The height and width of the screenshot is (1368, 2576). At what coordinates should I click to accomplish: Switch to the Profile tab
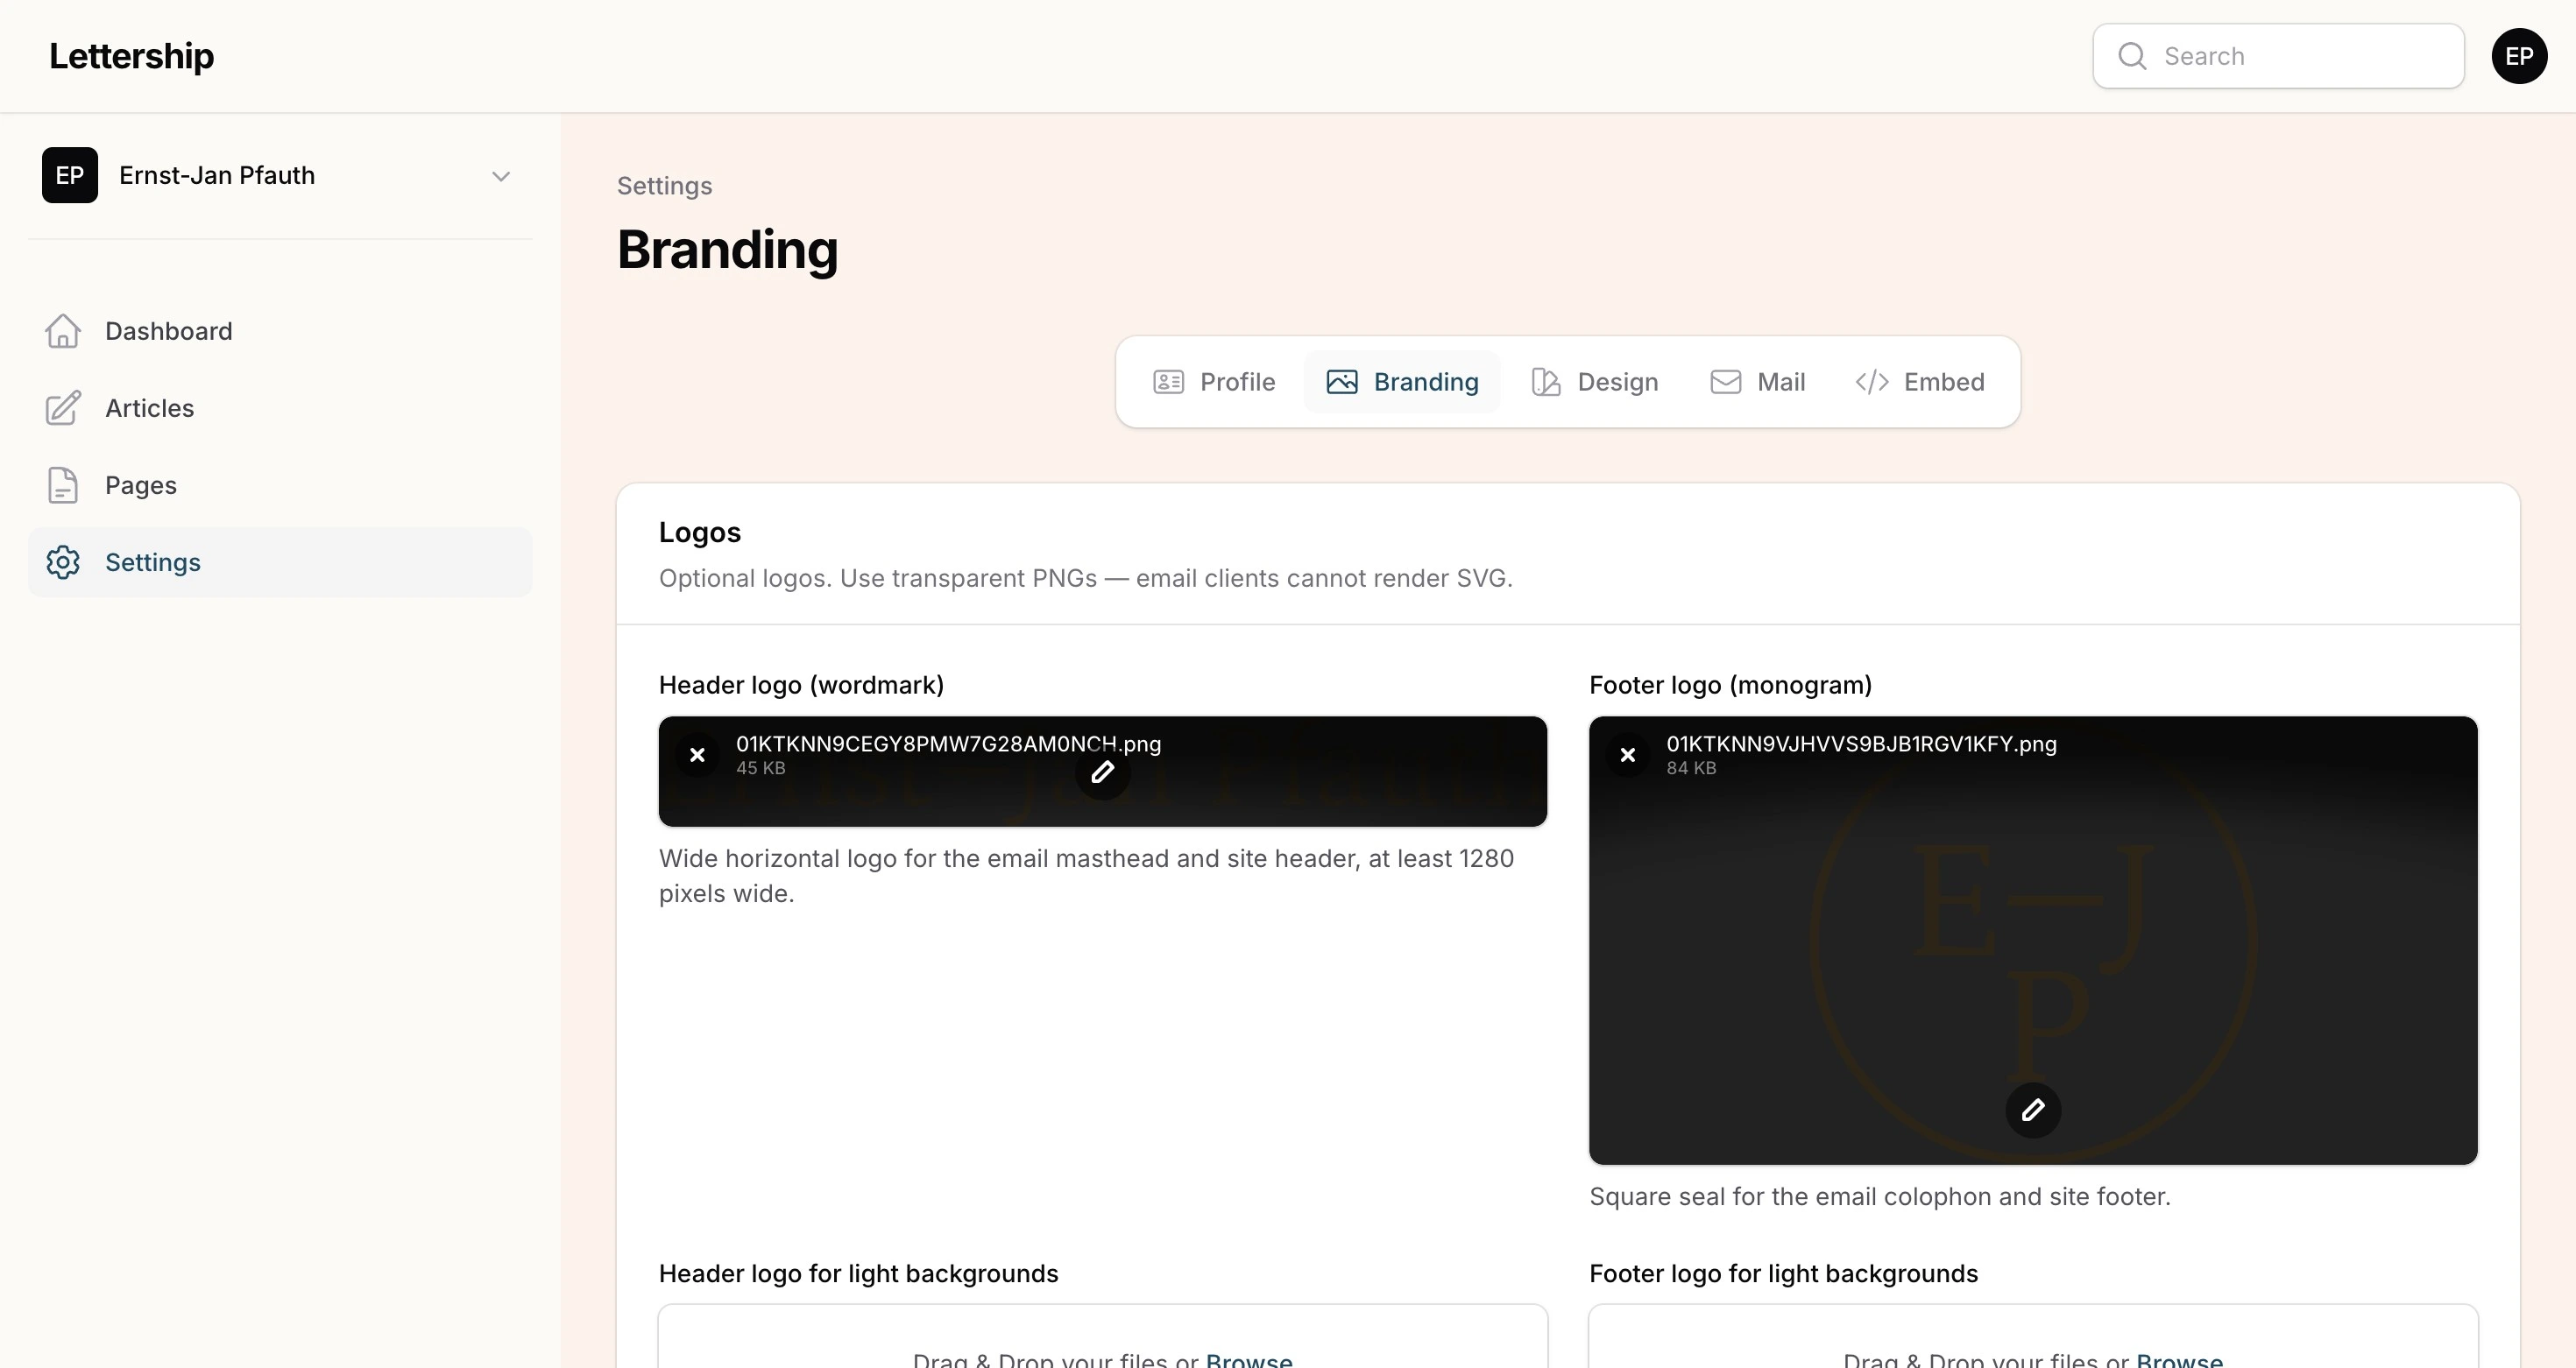tap(1214, 382)
